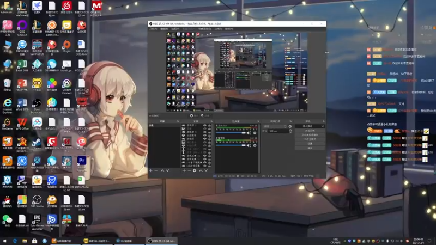The height and width of the screenshot is (245, 436).
Task: Click the OBS preview canvas
Action: click(x=237, y=72)
